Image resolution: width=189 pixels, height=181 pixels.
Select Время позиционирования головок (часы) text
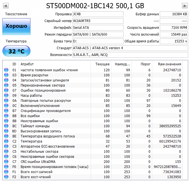pos(54,167)
